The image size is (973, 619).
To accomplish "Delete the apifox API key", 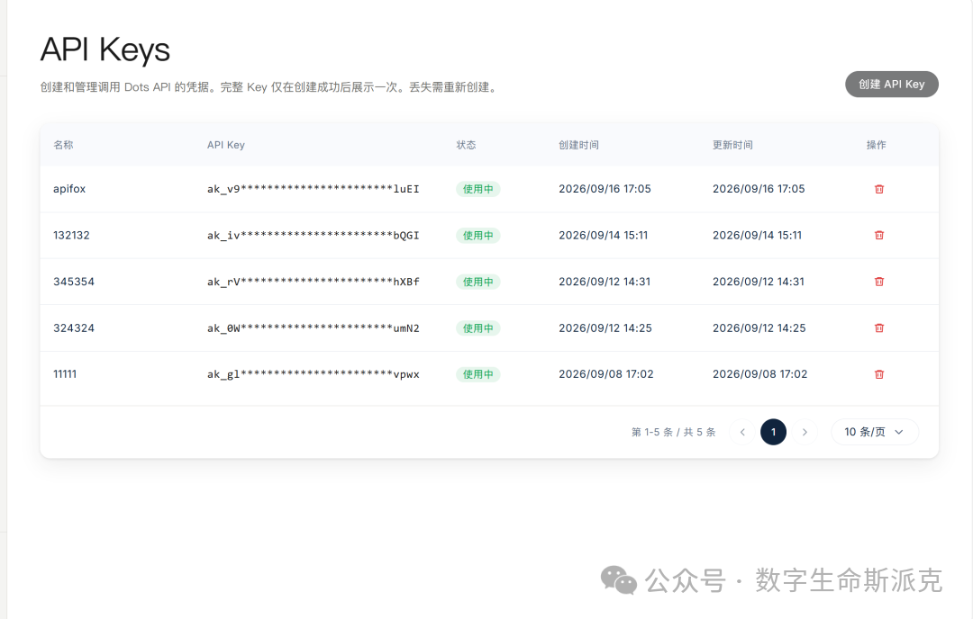I will pos(878,189).
